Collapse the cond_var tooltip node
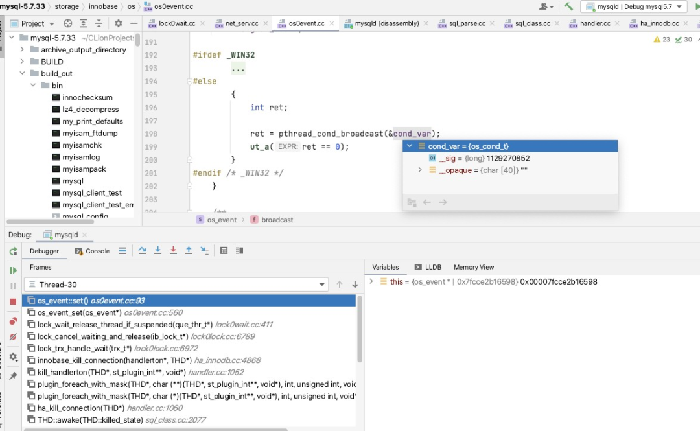The image size is (700, 431). [410, 146]
